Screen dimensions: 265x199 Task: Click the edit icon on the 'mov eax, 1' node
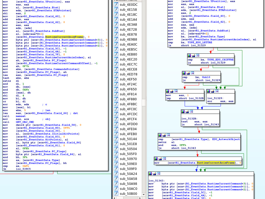point(171,91)
